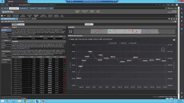Open Edge sidebar settings gear icon
The height and width of the screenshot is (103, 184).
182,97
